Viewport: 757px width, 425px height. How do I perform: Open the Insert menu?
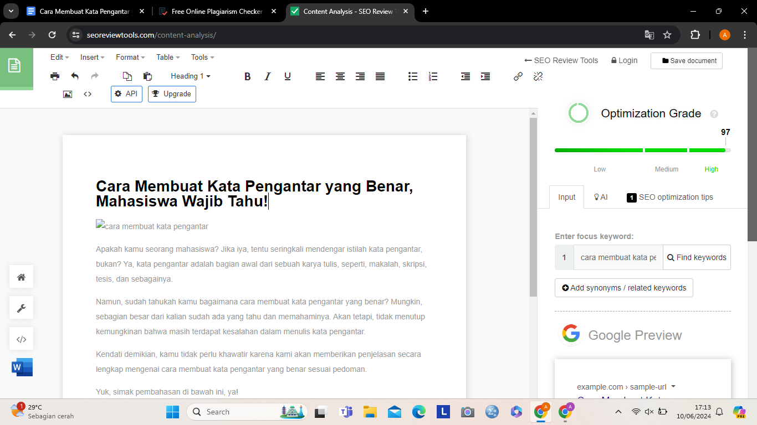coord(92,57)
